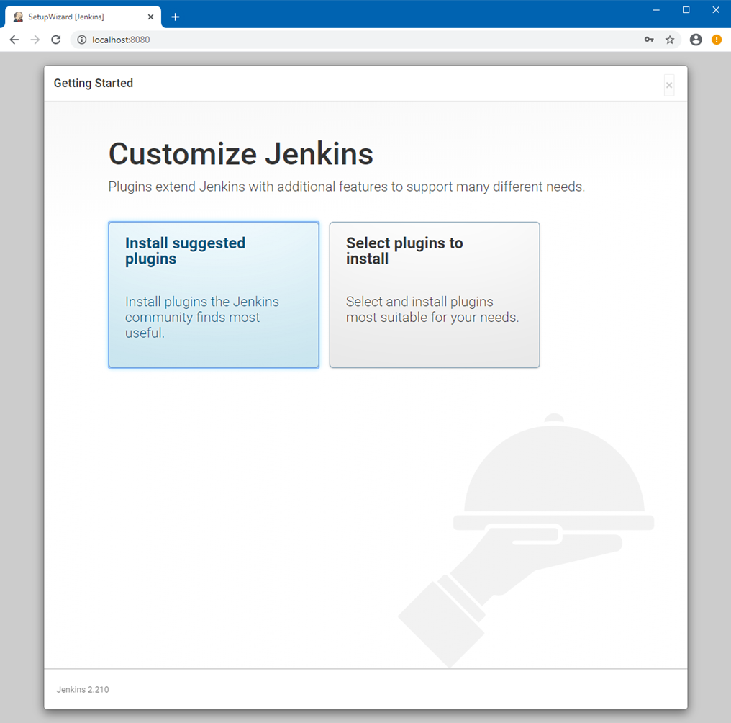
Task: Choose Select plugins to install
Action: coord(435,295)
